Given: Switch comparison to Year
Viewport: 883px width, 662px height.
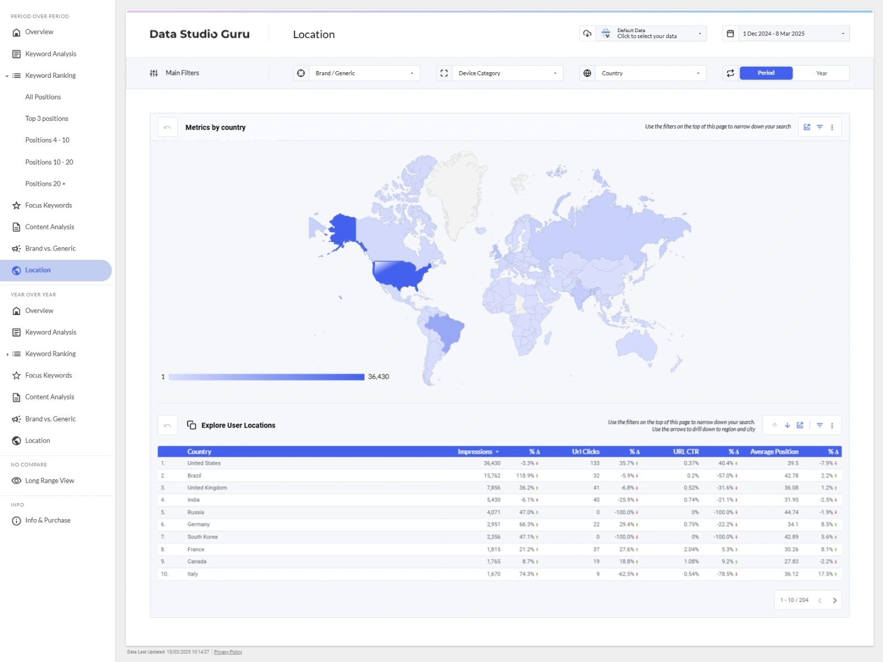Looking at the screenshot, I should click(821, 73).
